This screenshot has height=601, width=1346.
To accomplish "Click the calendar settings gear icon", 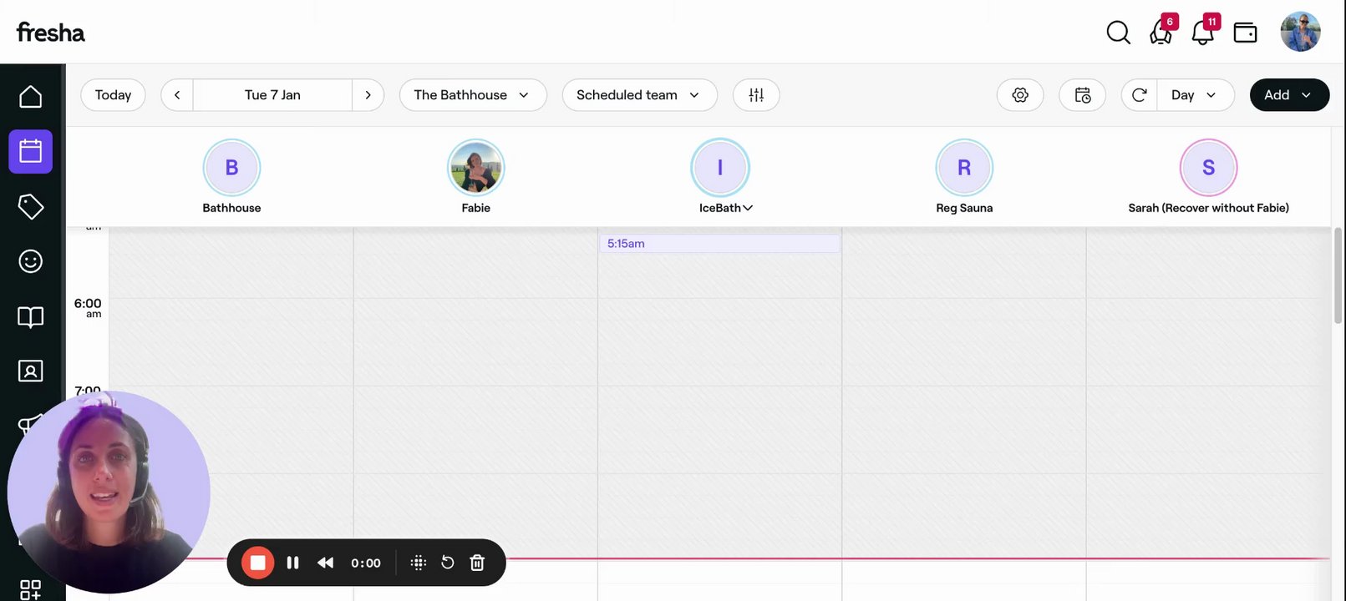I will pos(1020,95).
